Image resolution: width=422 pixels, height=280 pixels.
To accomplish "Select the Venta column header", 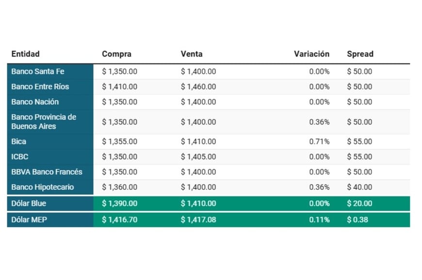I will point(192,54).
